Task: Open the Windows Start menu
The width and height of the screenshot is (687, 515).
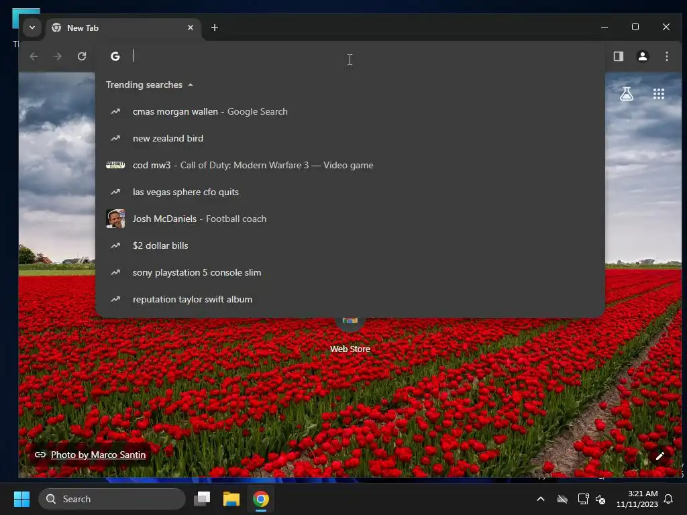Action: (21, 499)
